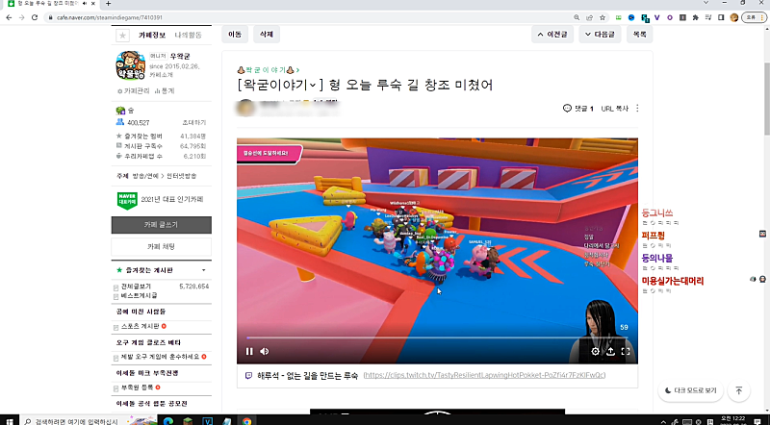Click the 2021년 대표 인기카페 badge

click(x=160, y=200)
